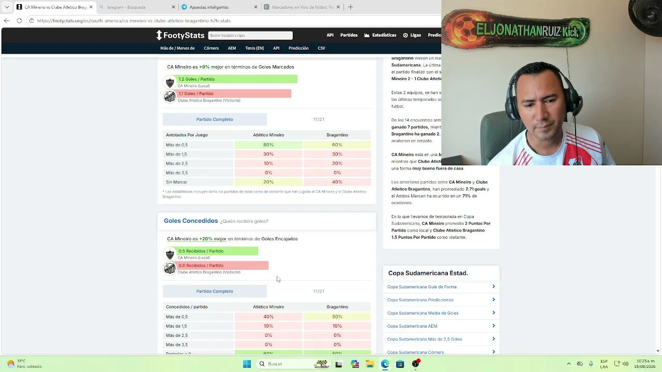The width and height of the screenshot is (662, 372).
Task: Focus the Buscar Equipos y Ligas search box
Action: click(250, 35)
